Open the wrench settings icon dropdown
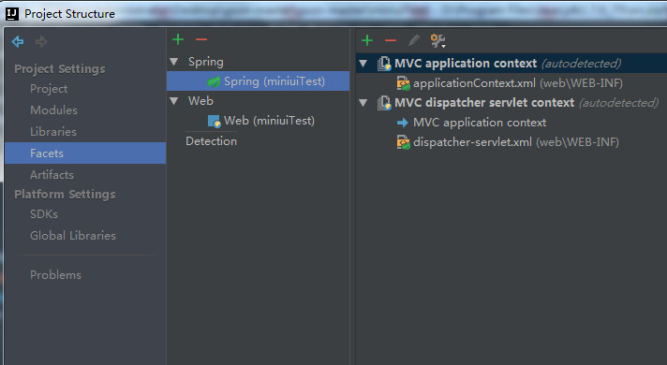 (437, 41)
